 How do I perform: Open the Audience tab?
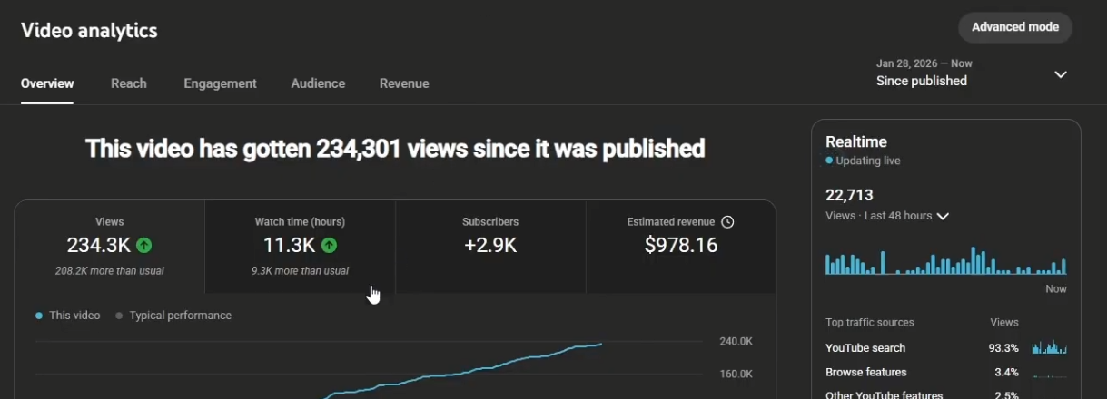318,83
